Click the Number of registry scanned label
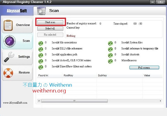The width and height of the screenshot is (167, 116). click(82, 23)
